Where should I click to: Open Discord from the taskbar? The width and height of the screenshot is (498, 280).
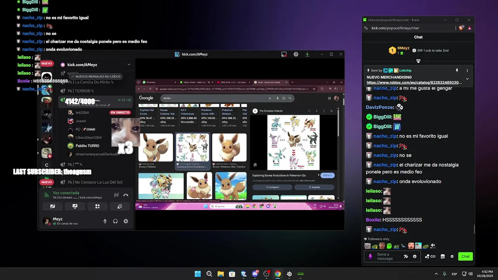click(x=255, y=274)
